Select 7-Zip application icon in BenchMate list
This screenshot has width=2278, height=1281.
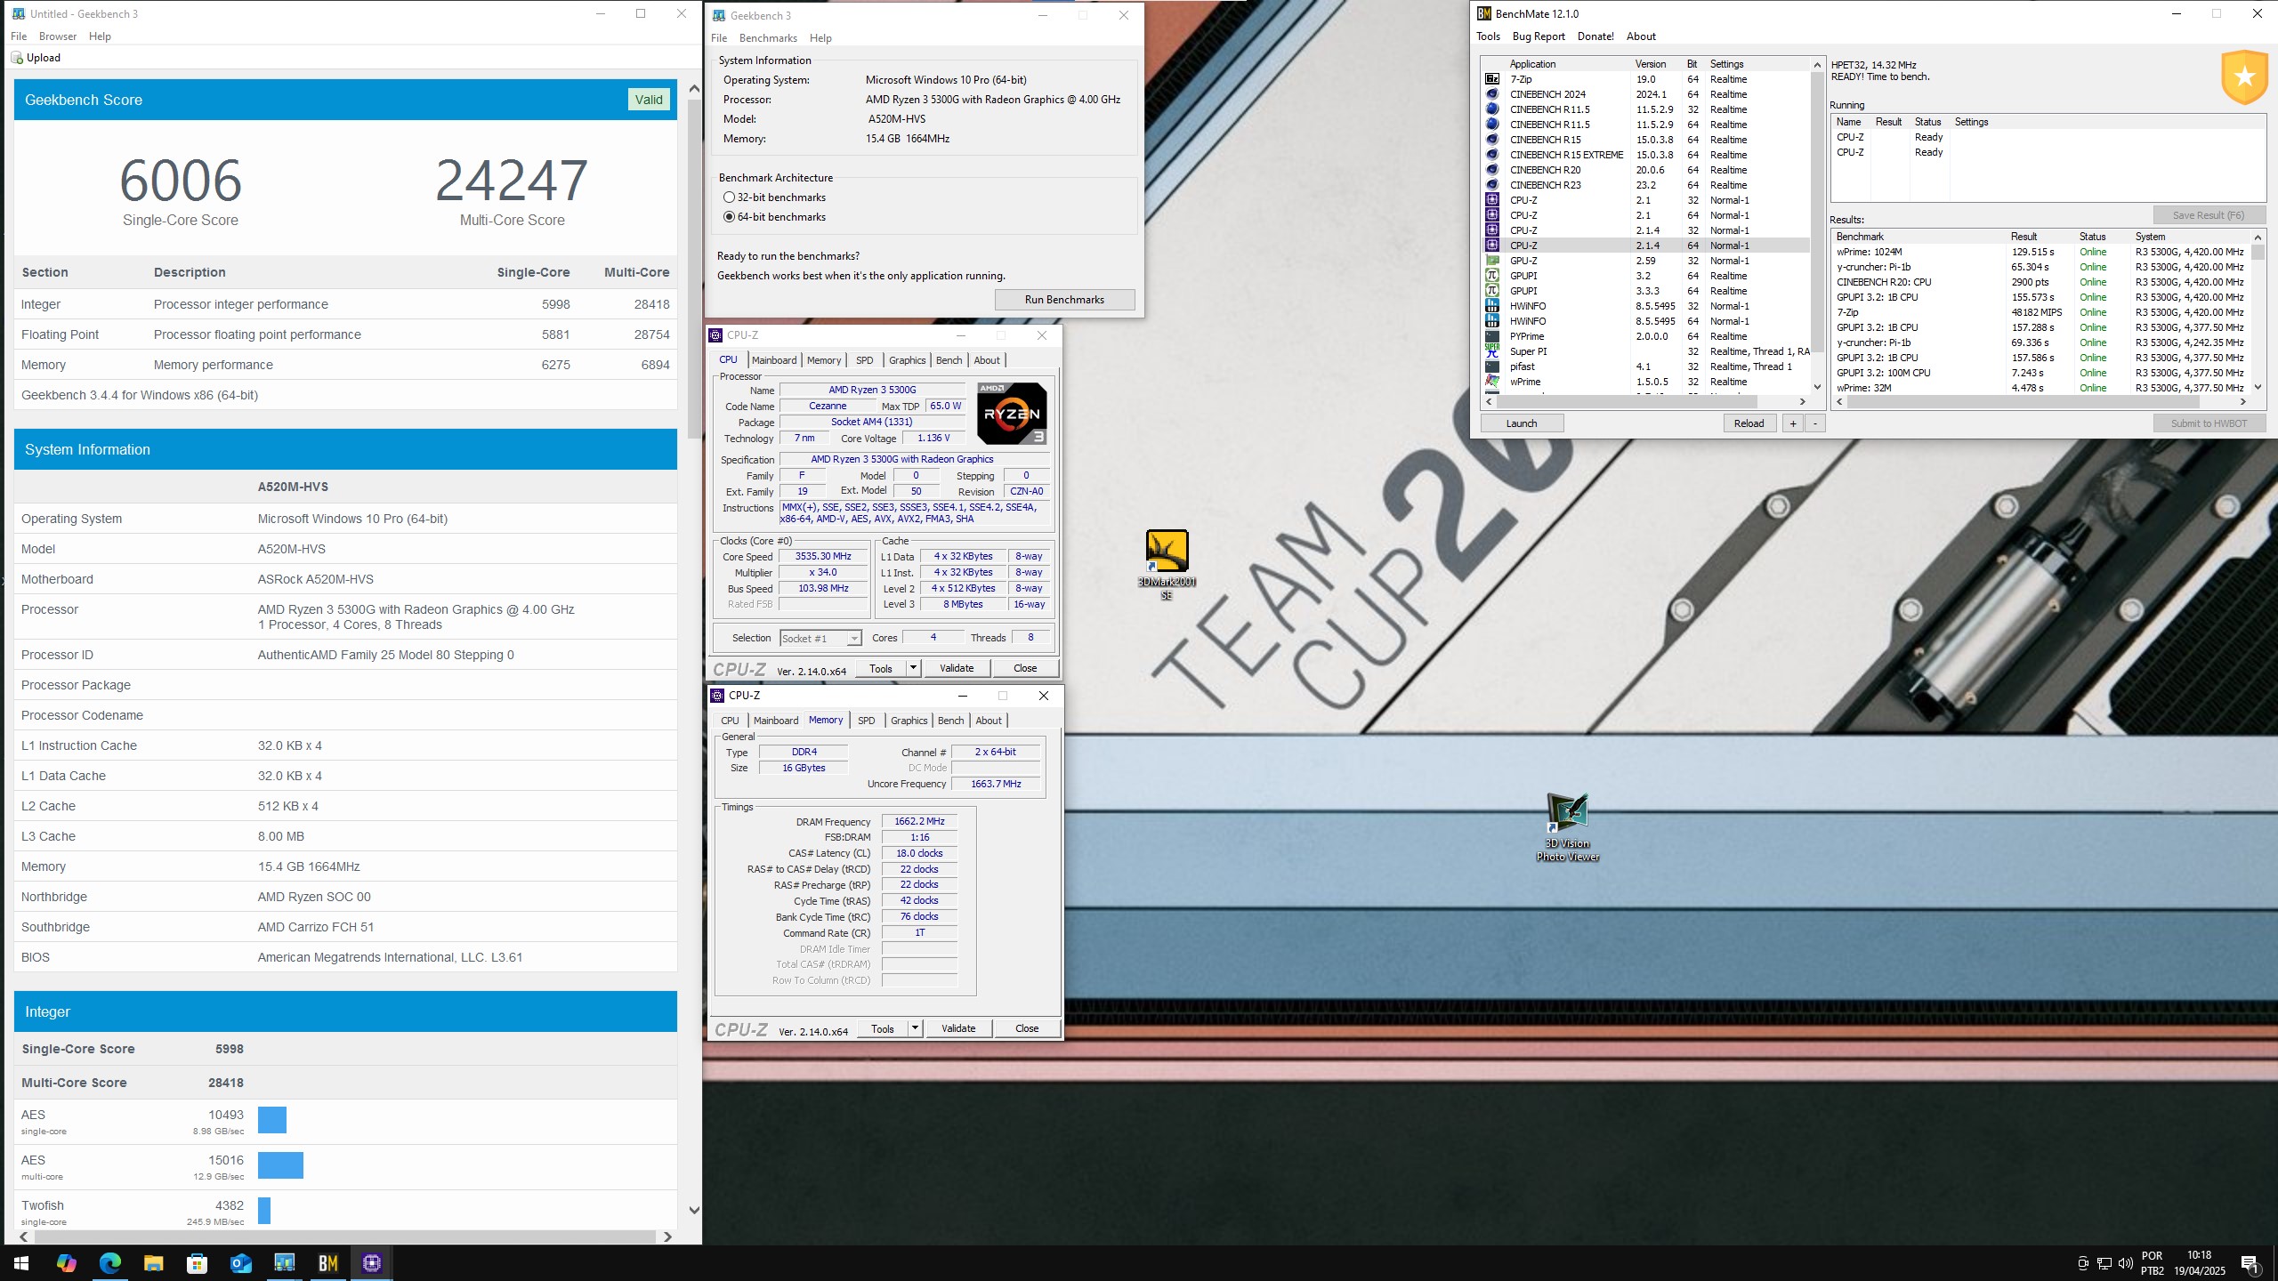pyautogui.click(x=1492, y=79)
